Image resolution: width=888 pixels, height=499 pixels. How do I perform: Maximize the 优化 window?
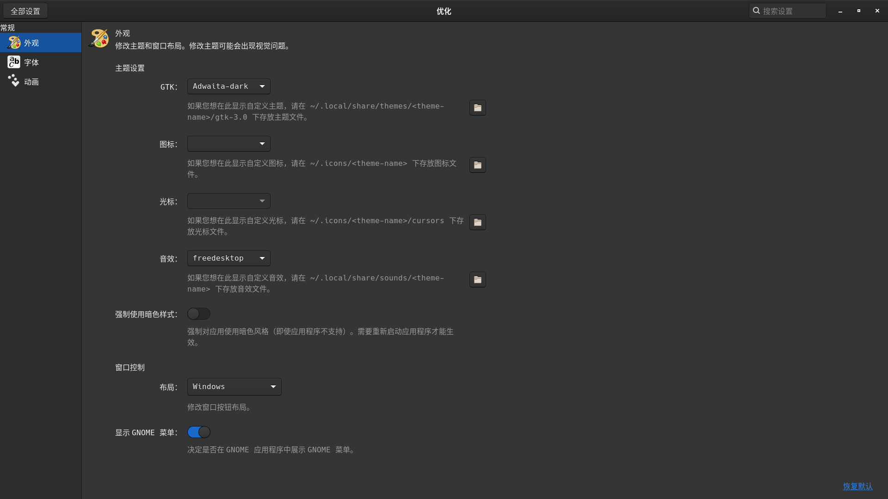[859, 11]
